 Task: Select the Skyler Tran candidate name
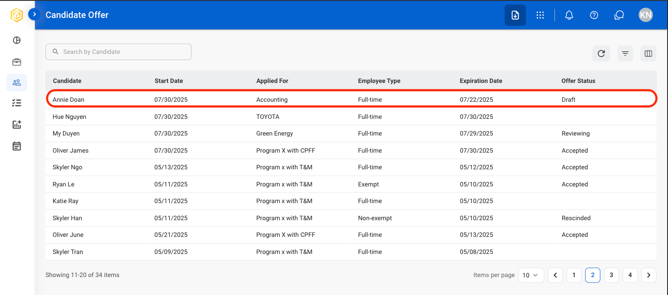pyautogui.click(x=68, y=252)
